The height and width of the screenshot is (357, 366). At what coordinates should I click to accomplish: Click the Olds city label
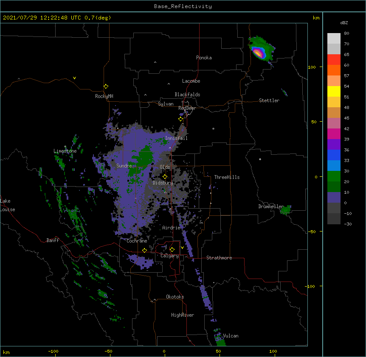[x=165, y=167]
